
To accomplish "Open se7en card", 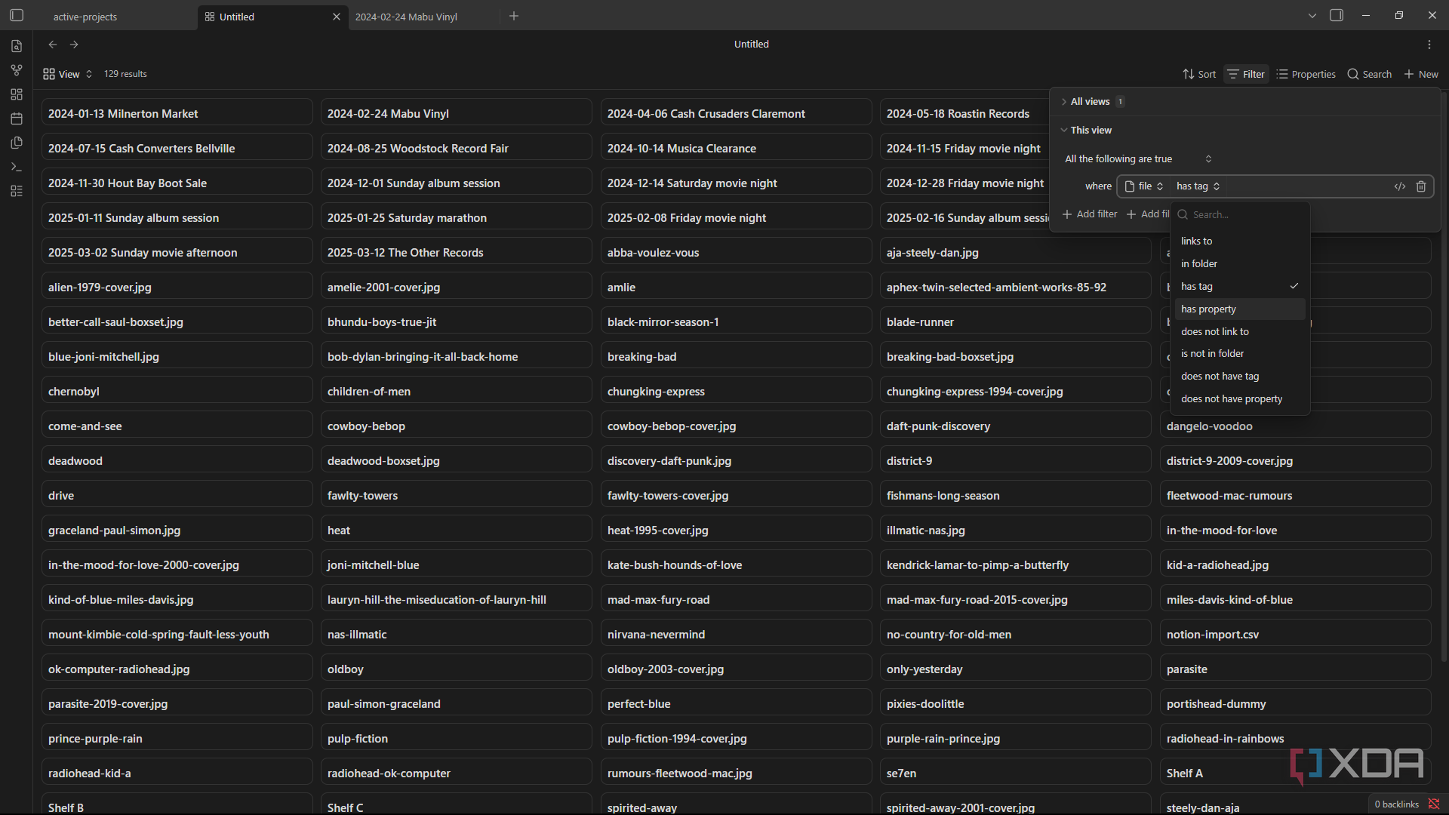I will pyautogui.click(x=1016, y=773).
